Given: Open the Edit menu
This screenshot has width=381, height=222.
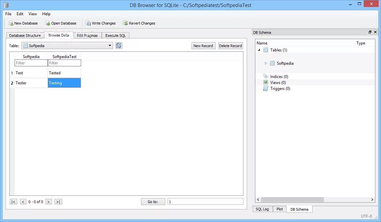Looking at the screenshot, I should tap(20, 14).
